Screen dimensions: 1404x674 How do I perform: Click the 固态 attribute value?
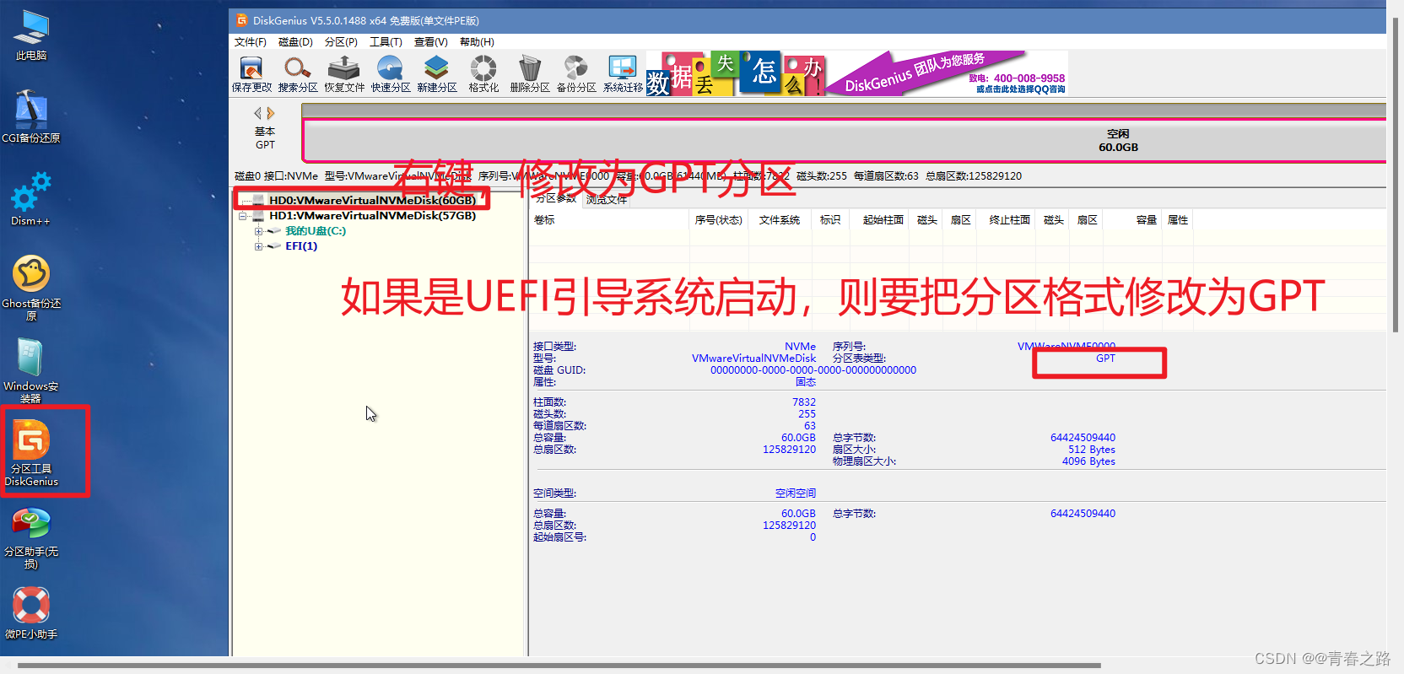tap(806, 381)
